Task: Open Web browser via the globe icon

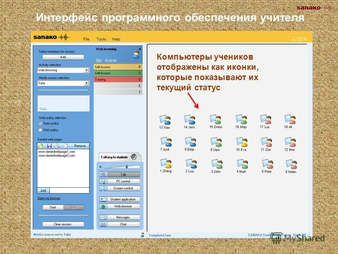Action: (102, 206)
